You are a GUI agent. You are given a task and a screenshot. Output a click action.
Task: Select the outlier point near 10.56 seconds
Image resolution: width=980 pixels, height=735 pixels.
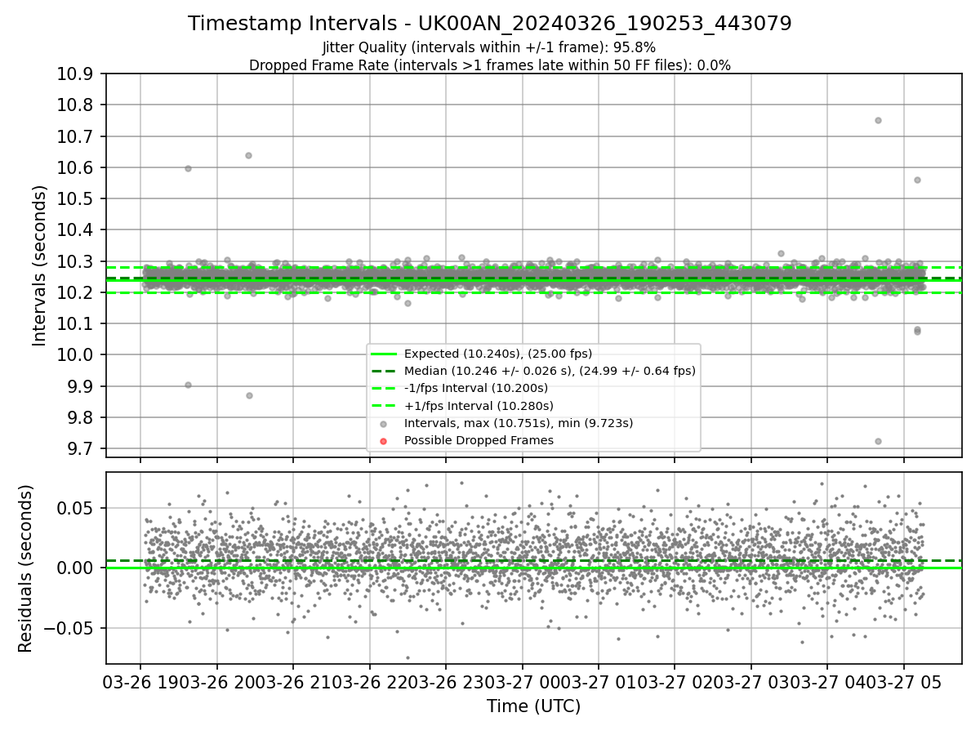click(917, 180)
